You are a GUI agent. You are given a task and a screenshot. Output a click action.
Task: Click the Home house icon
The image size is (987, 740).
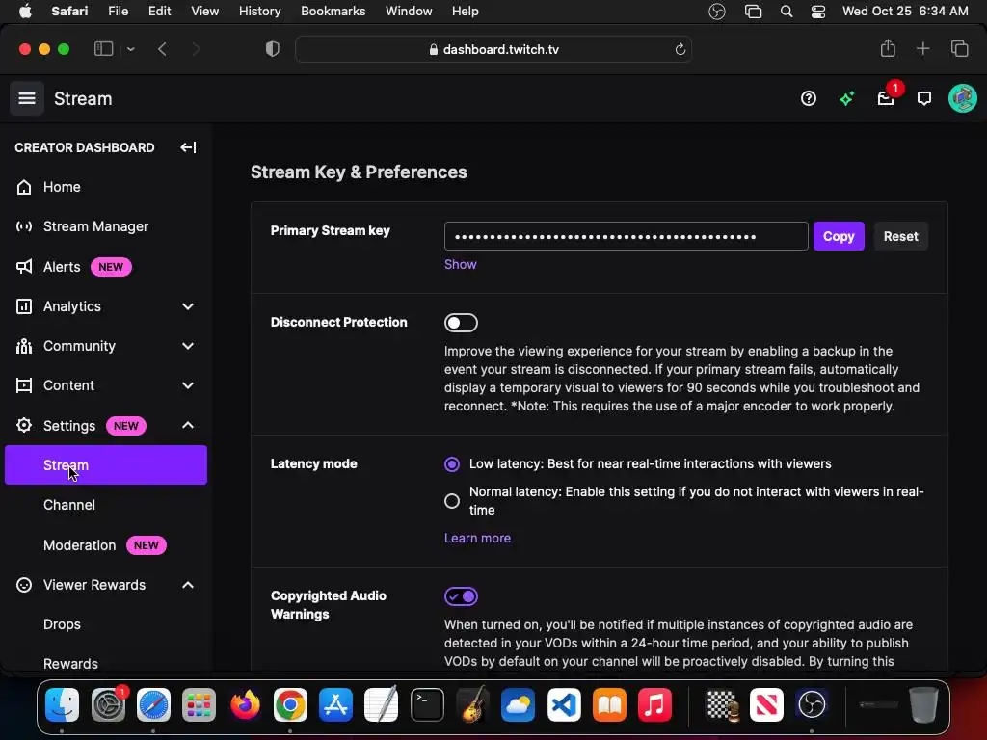pos(24,187)
